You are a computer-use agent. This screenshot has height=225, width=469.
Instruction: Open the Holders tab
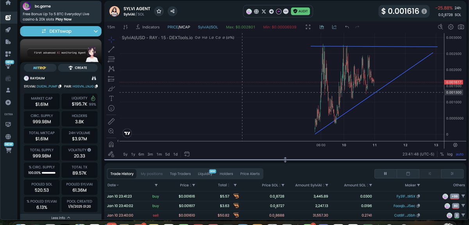pos(226,174)
